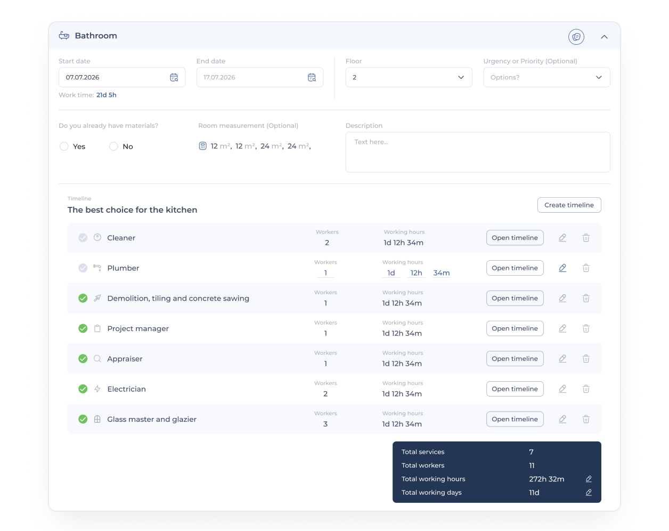Click the Plumber minutes field showing 34m
The width and height of the screenshot is (669, 531).
click(x=442, y=273)
